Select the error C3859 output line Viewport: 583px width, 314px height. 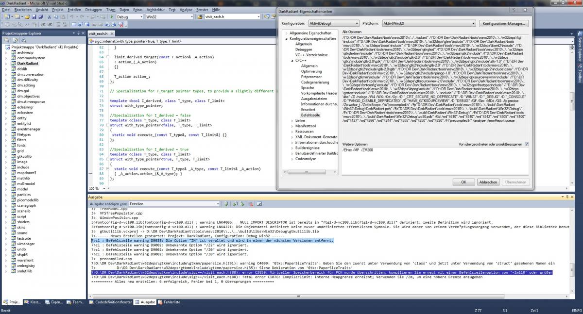point(322,272)
